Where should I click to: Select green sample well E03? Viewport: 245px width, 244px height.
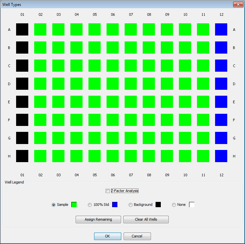click(x=59, y=102)
